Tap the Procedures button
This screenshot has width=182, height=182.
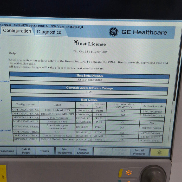7,151
